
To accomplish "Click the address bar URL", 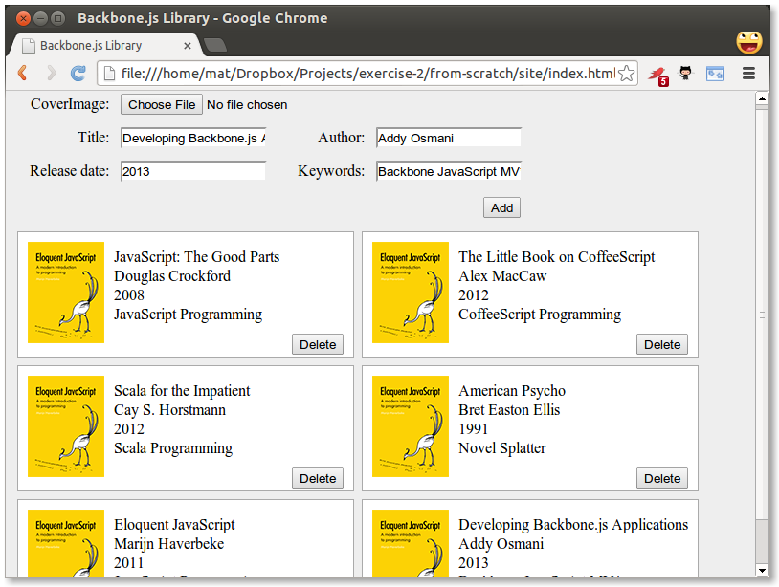I will point(364,74).
